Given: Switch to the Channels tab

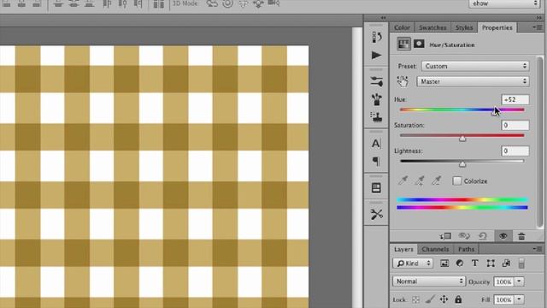Looking at the screenshot, I should point(435,249).
